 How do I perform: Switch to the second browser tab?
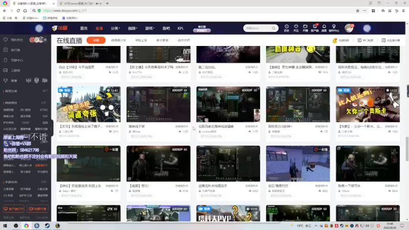pos(80,4)
